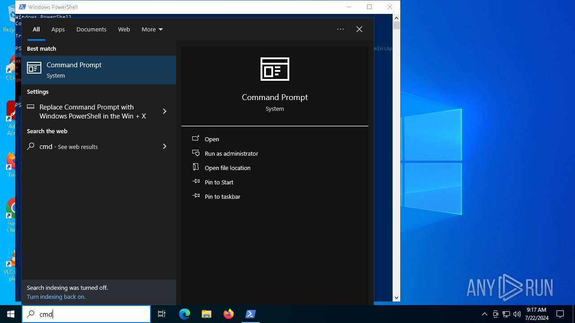
Task: Open Task View on the taskbar
Action: coord(162,314)
